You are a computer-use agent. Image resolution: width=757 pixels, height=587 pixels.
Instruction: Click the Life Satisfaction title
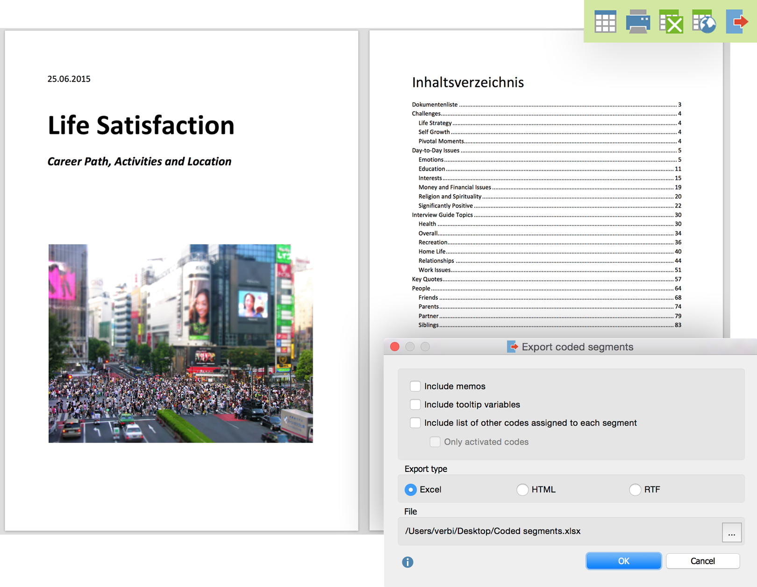pyautogui.click(x=141, y=125)
